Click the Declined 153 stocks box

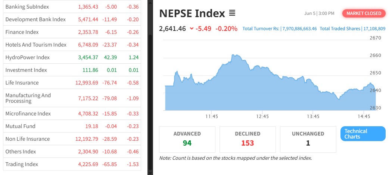[248, 139]
